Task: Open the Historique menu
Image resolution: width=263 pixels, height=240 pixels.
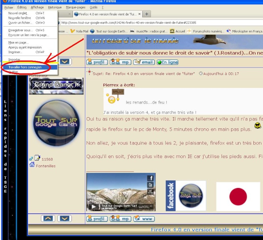Action: click(55, 7)
